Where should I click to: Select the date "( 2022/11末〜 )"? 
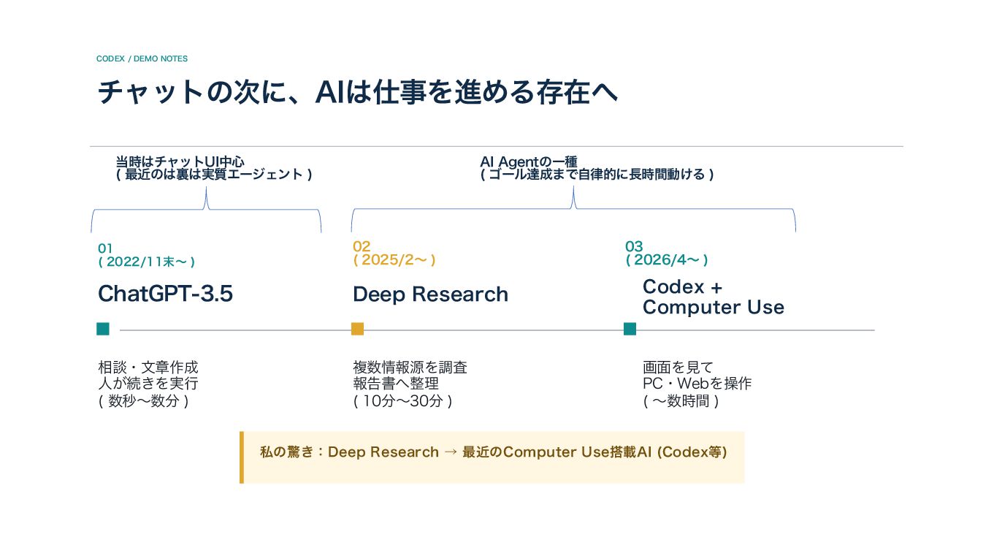point(146,262)
